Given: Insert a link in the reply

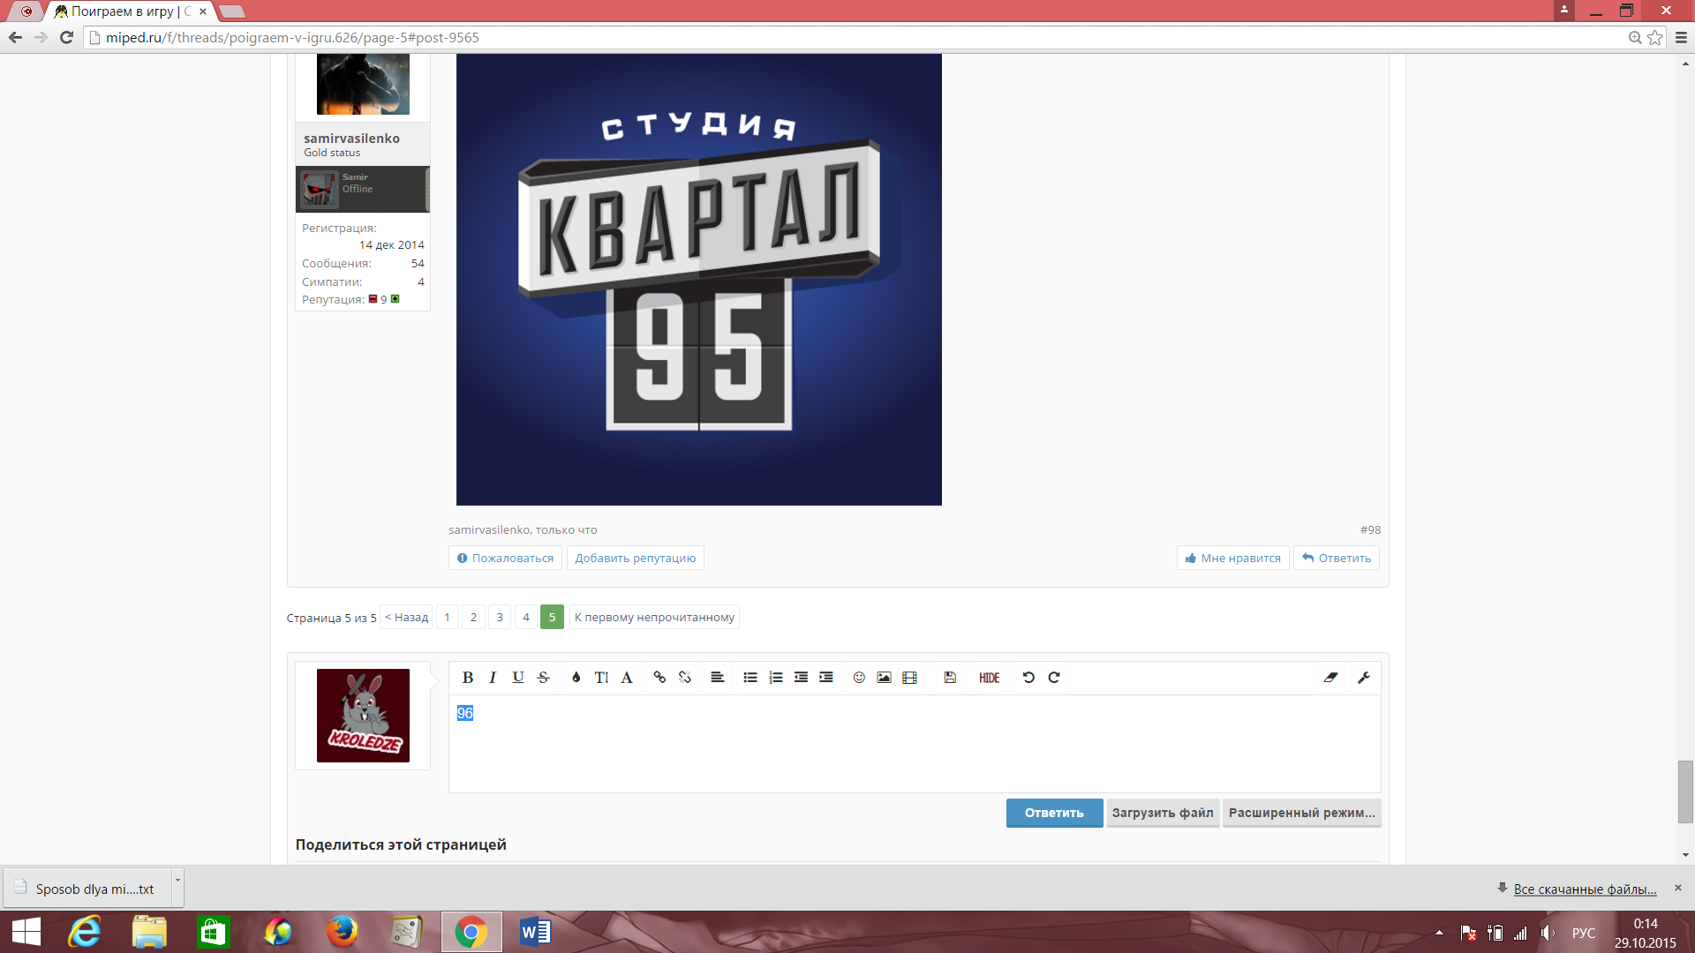Looking at the screenshot, I should tap(659, 678).
